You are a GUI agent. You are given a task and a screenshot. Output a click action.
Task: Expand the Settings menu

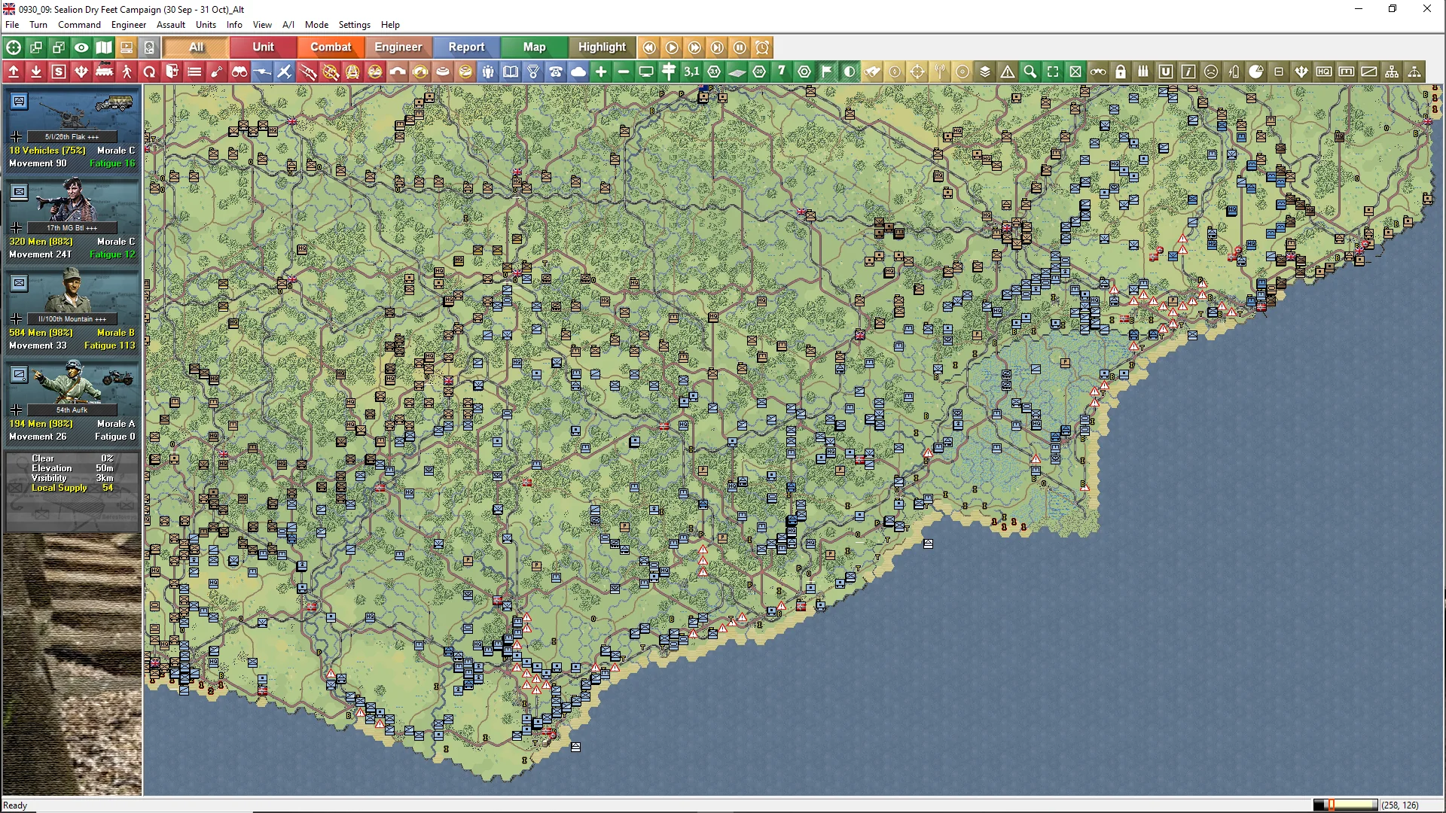tap(354, 24)
